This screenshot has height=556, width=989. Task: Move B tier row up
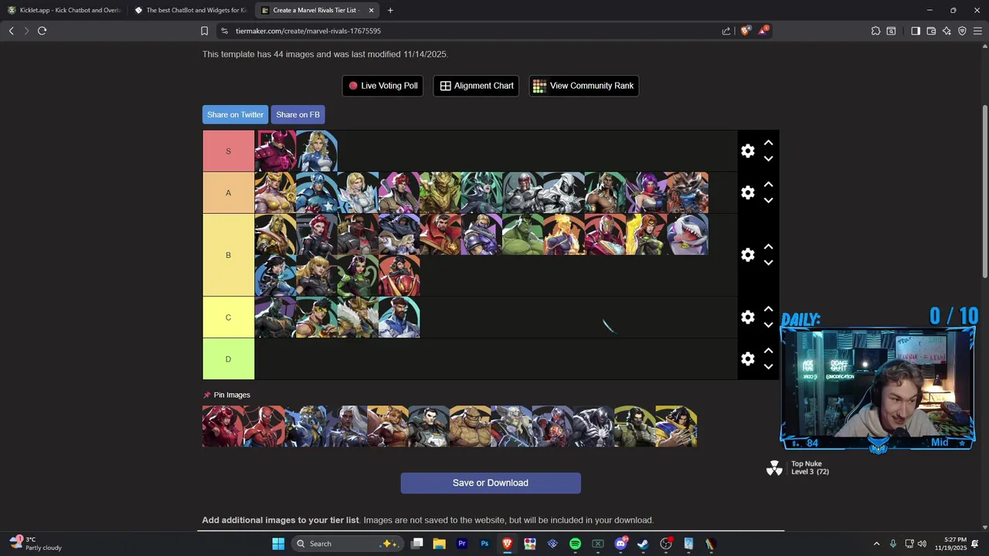768,247
